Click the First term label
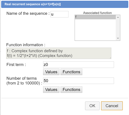This screenshot has width=129, height=115. point(16,65)
